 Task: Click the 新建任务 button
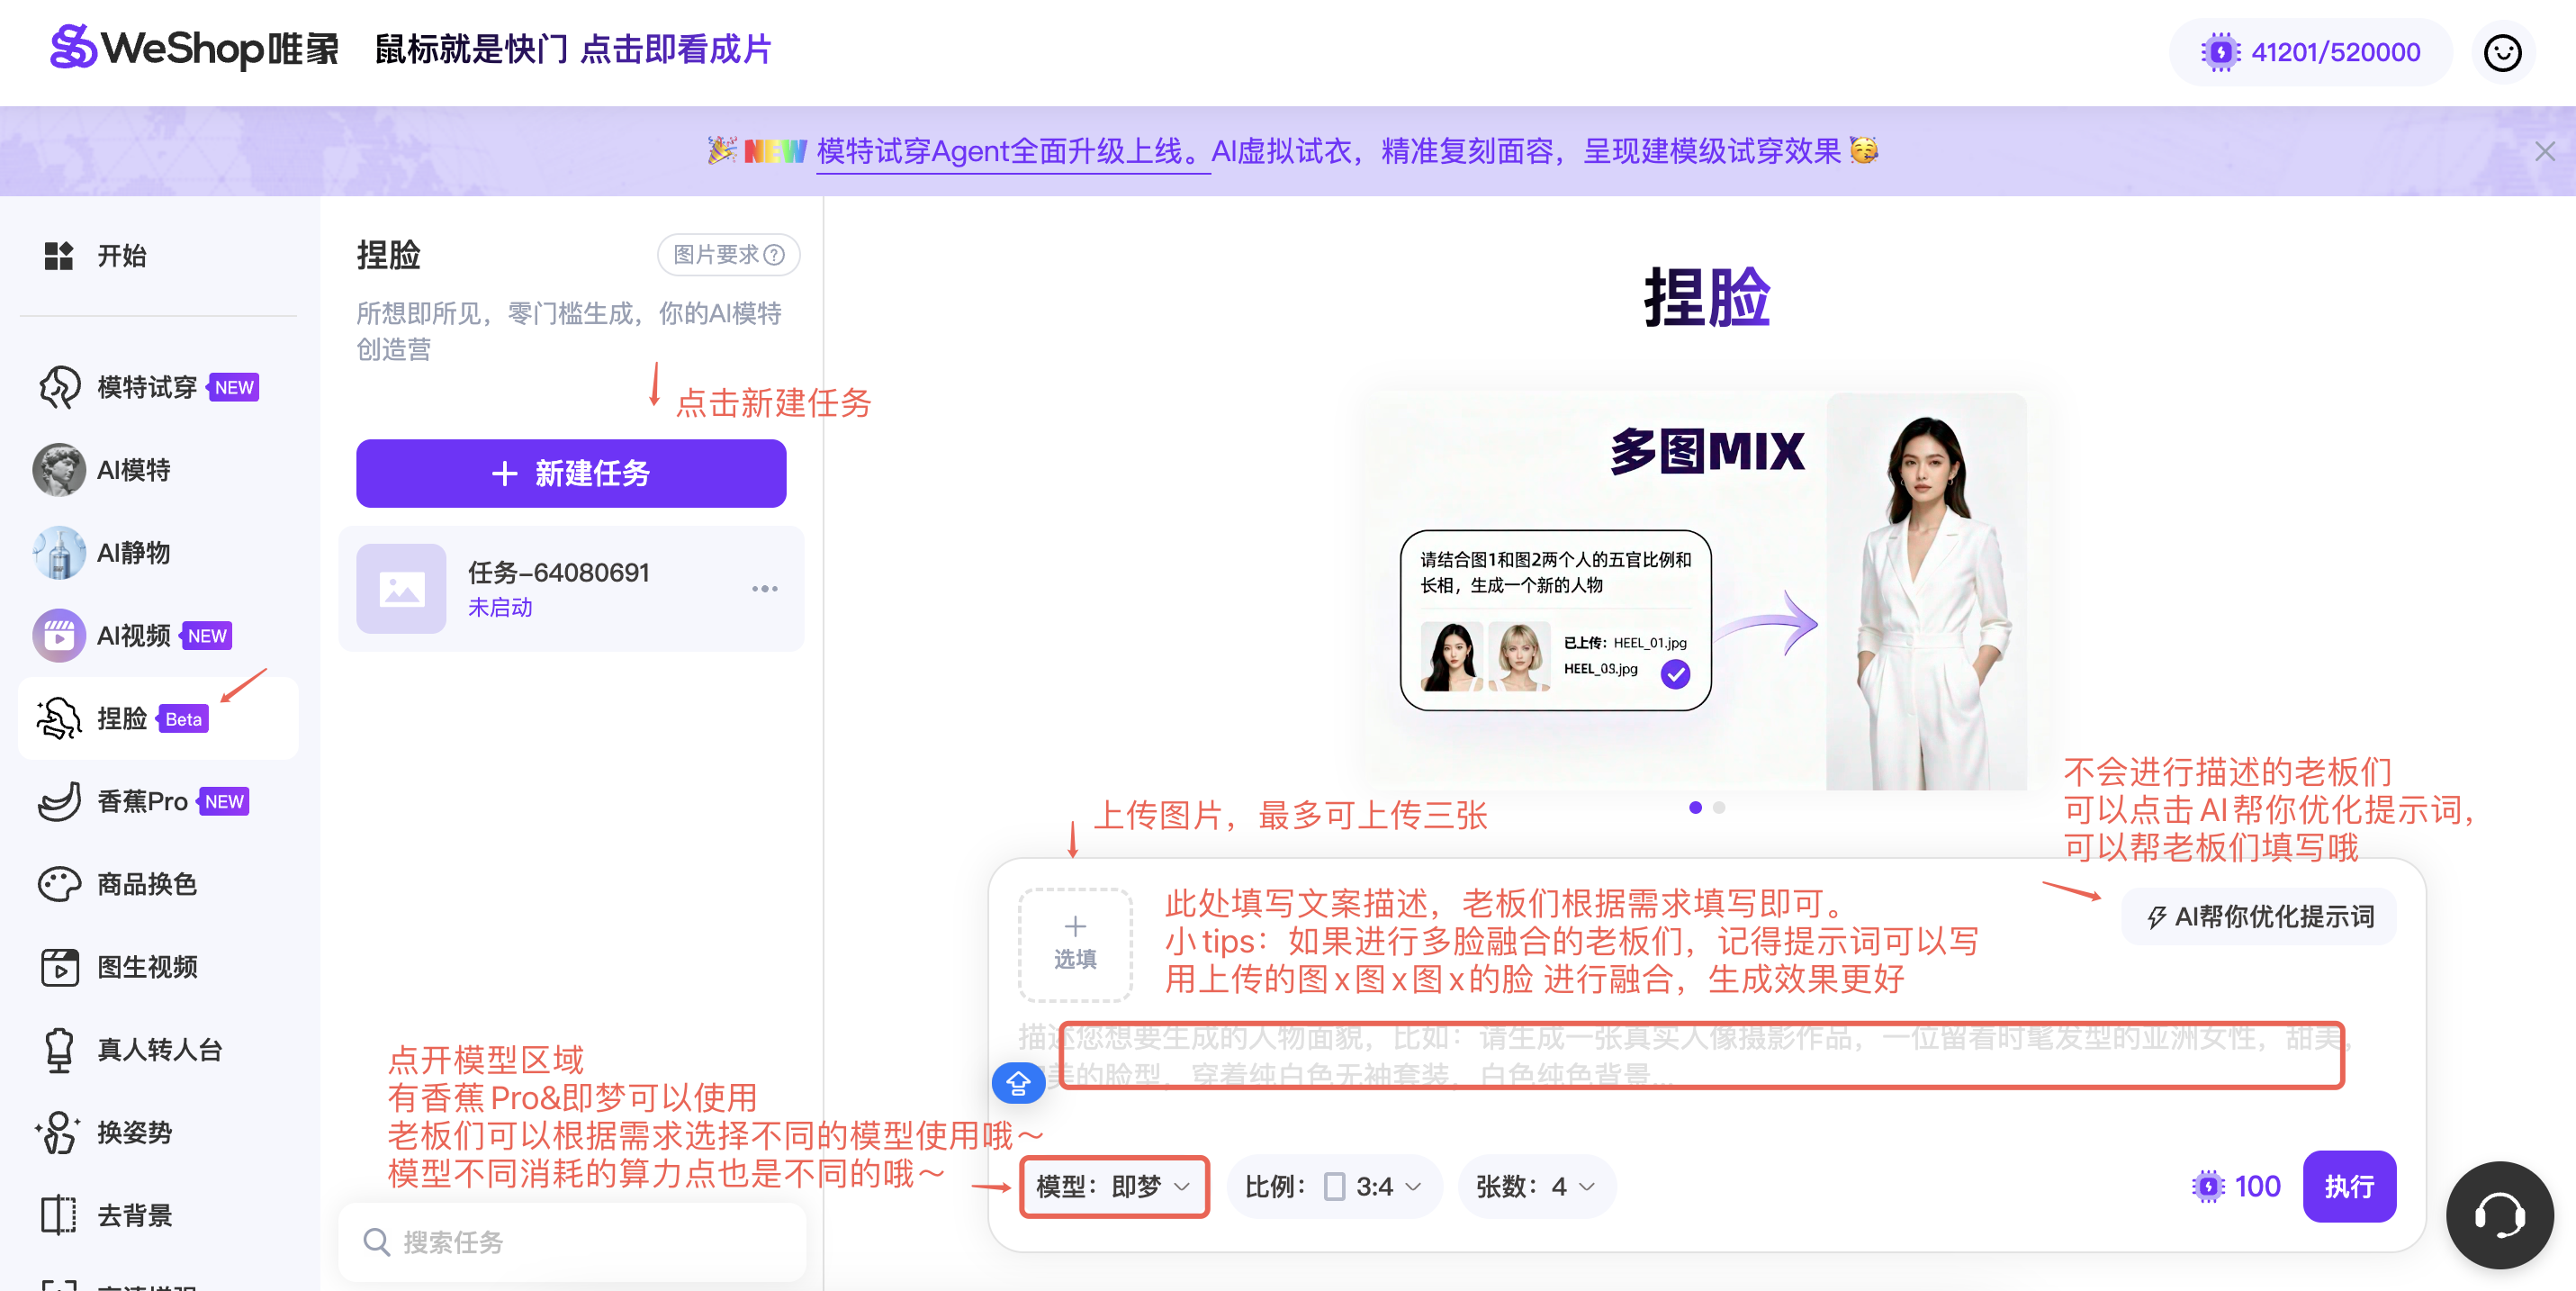(571, 473)
